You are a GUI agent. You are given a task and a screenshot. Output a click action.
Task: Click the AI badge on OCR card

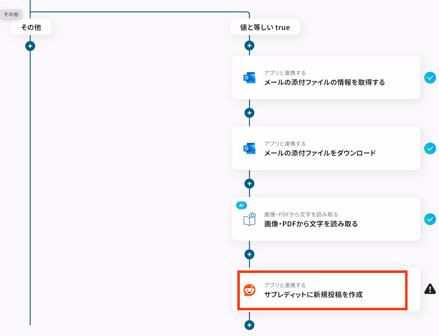click(241, 205)
